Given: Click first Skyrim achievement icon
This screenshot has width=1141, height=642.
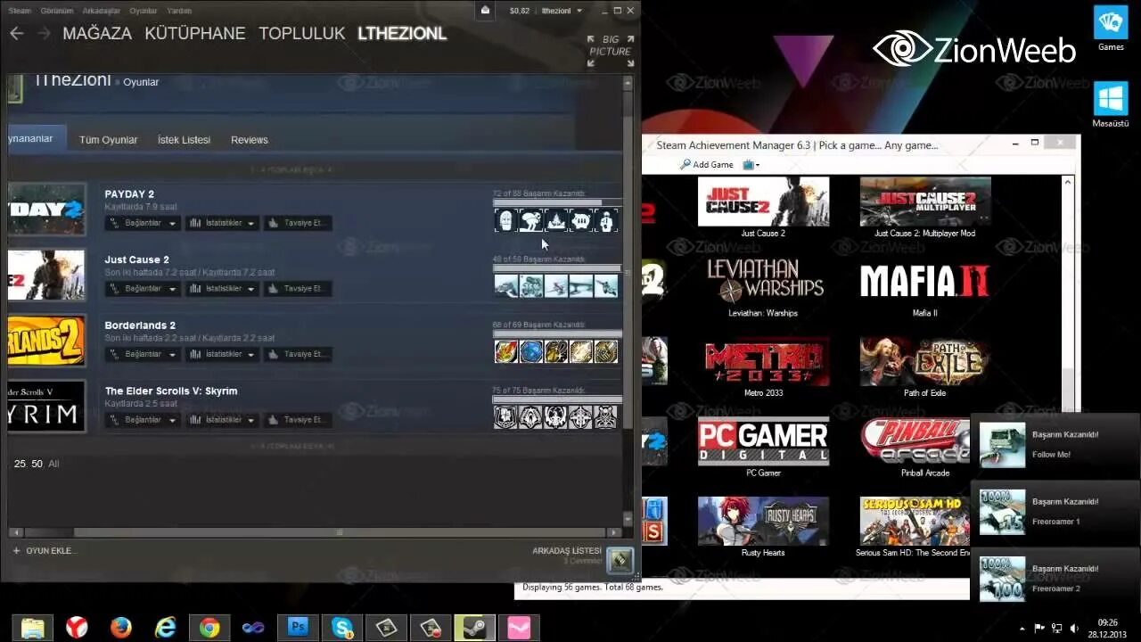Looking at the screenshot, I should click(506, 417).
